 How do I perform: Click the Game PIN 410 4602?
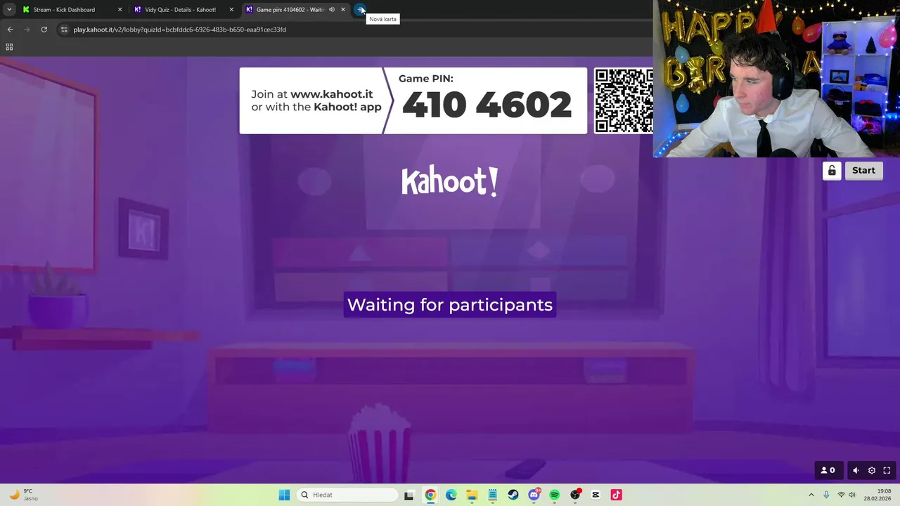pos(487,105)
